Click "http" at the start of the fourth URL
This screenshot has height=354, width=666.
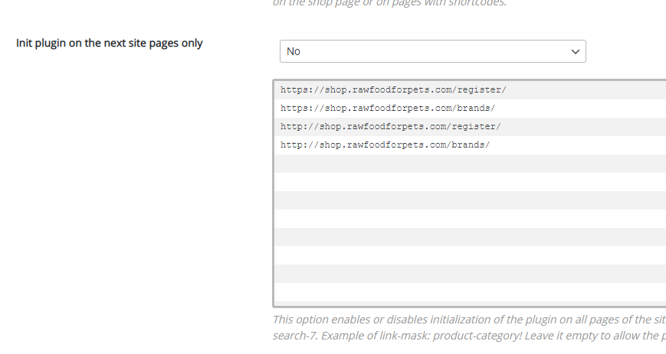[290, 145]
